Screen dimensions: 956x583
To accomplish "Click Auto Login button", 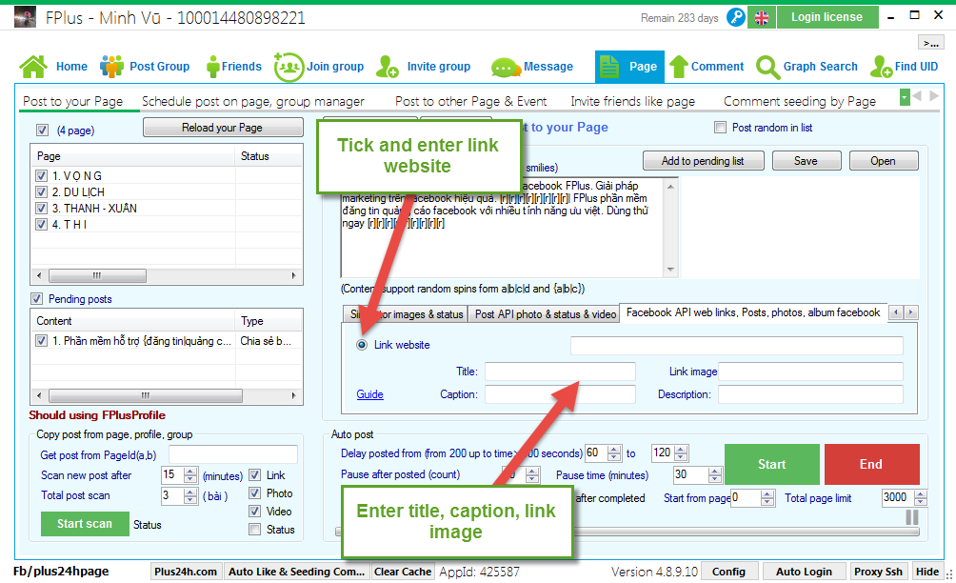I will point(804,572).
